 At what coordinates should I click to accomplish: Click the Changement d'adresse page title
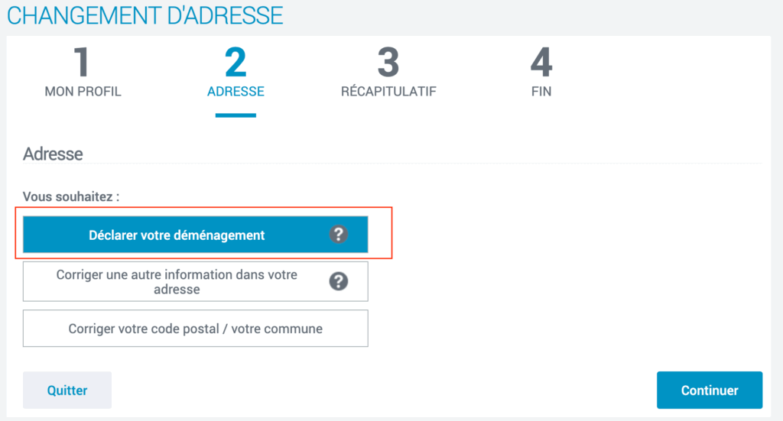point(145,15)
